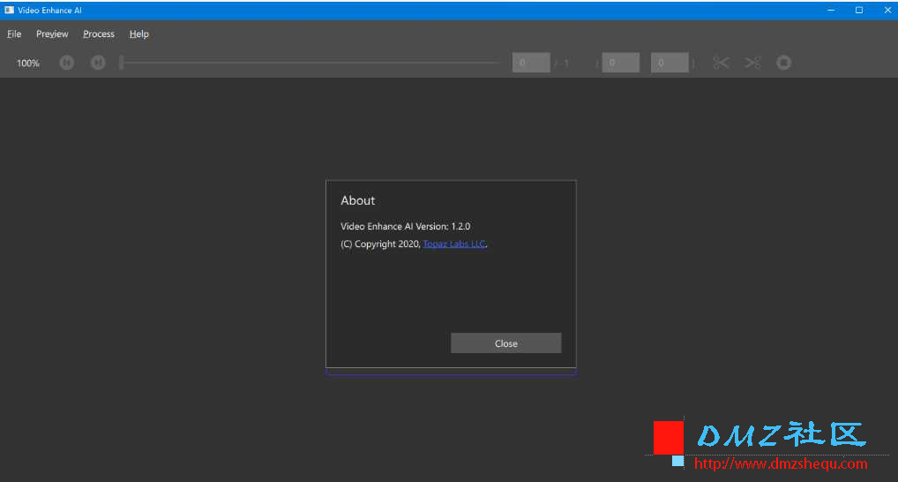Image resolution: width=898 pixels, height=482 pixels.
Task: Minimize the Video Enhance AI window
Action: tap(831, 11)
